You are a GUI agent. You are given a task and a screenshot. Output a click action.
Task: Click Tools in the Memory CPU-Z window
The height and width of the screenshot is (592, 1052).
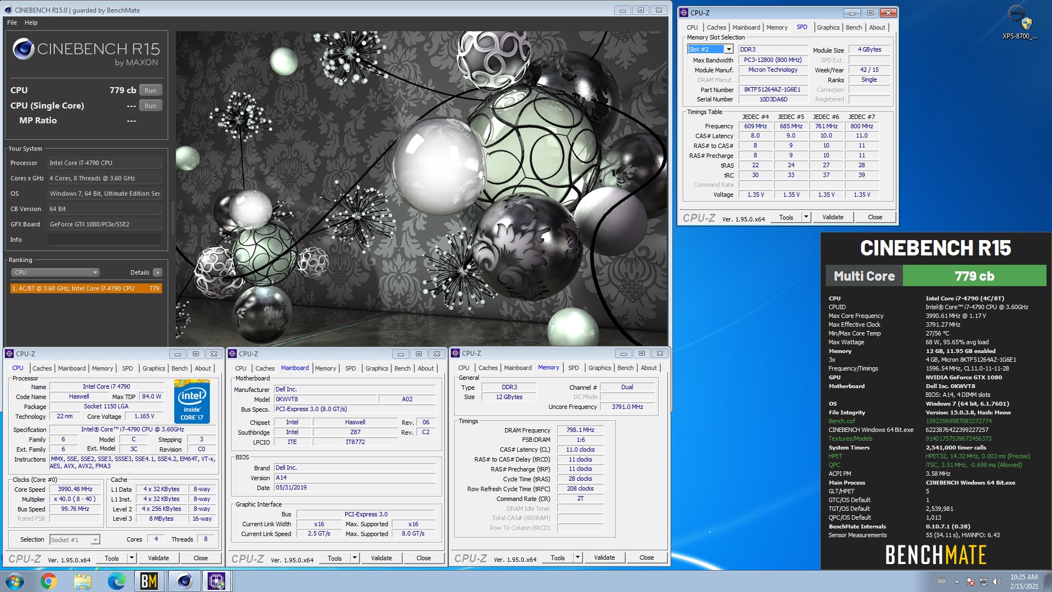558,557
